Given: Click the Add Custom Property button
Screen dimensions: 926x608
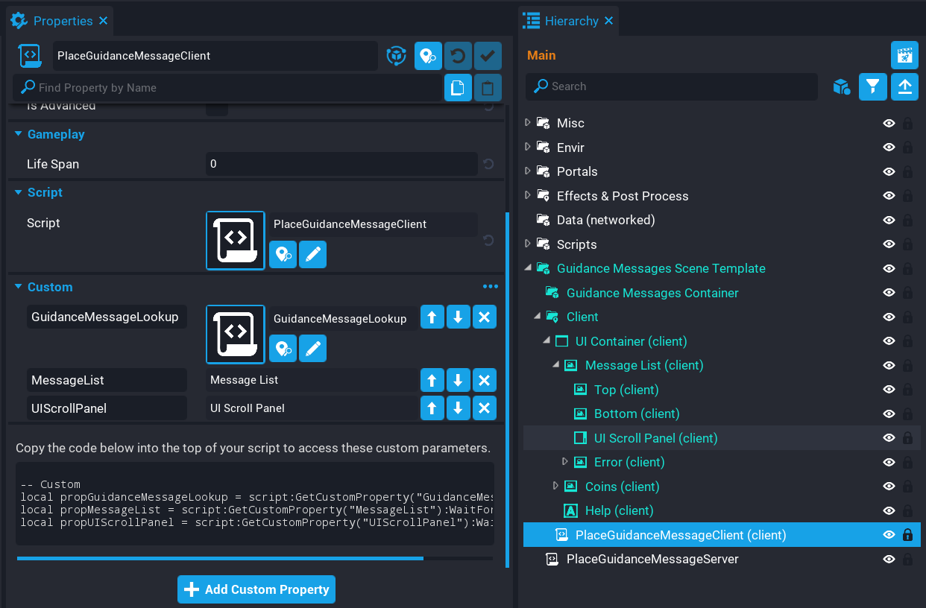Looking at the screenshot, I should pyautogui.click(x=256, y=589).
